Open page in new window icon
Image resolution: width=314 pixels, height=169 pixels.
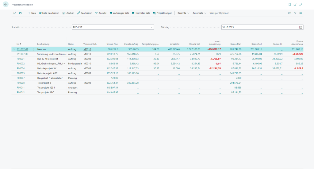295,5
